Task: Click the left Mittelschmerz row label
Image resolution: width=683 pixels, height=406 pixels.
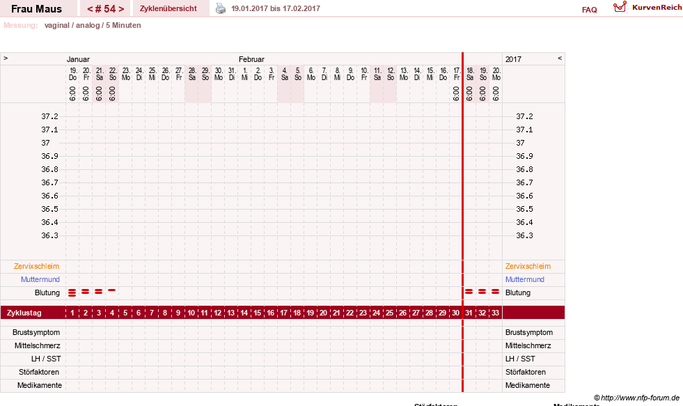Action: [x=37, y=345]
